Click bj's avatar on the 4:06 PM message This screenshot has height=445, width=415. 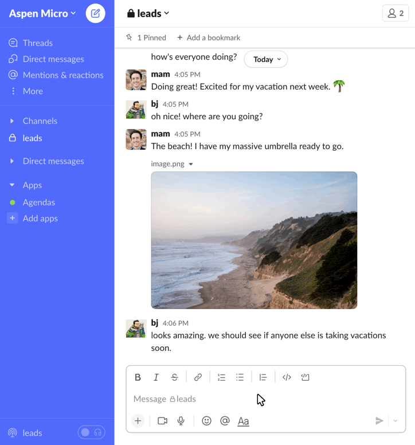point(136,329)
